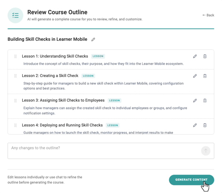222x193 pixels.
Task: Delete Lesson 4 with trash icon
Action: click(205, 125)
